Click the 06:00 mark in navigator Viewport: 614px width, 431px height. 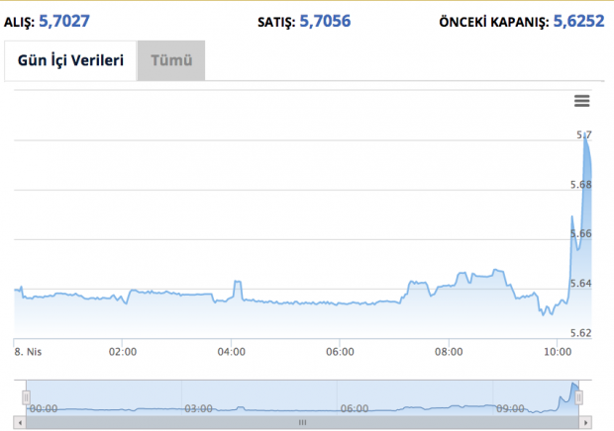[x=354, y=407]
